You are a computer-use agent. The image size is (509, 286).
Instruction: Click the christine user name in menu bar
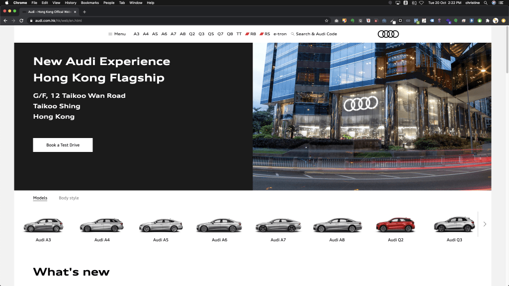(472, 2)
